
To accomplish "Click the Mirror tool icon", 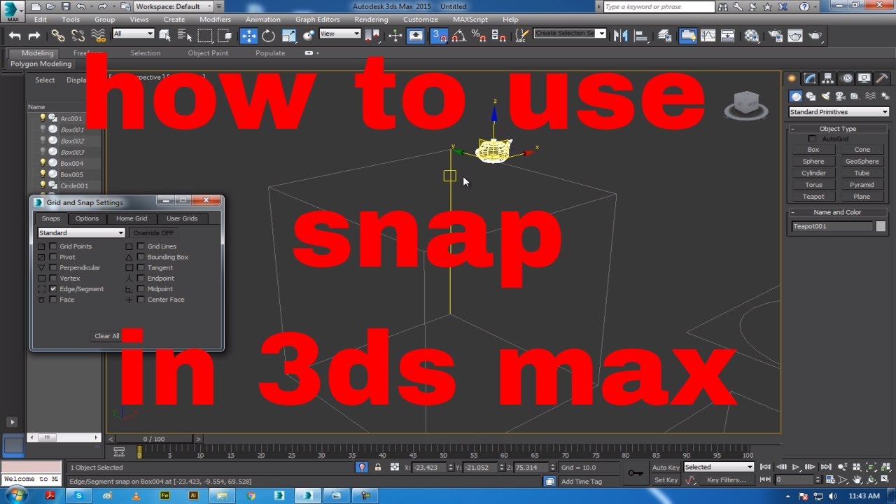I will click(x=621, y=36).
